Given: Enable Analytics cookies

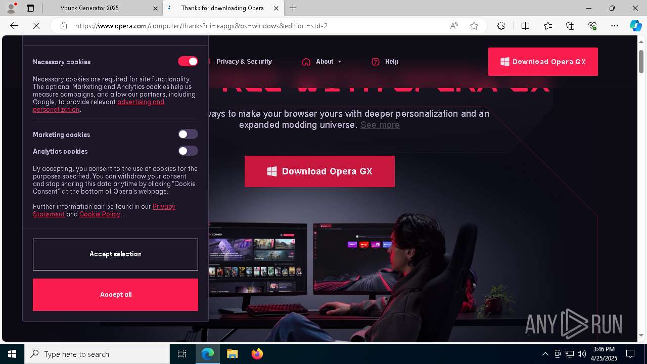Looking at the screenshot, I should pos(188,151).
